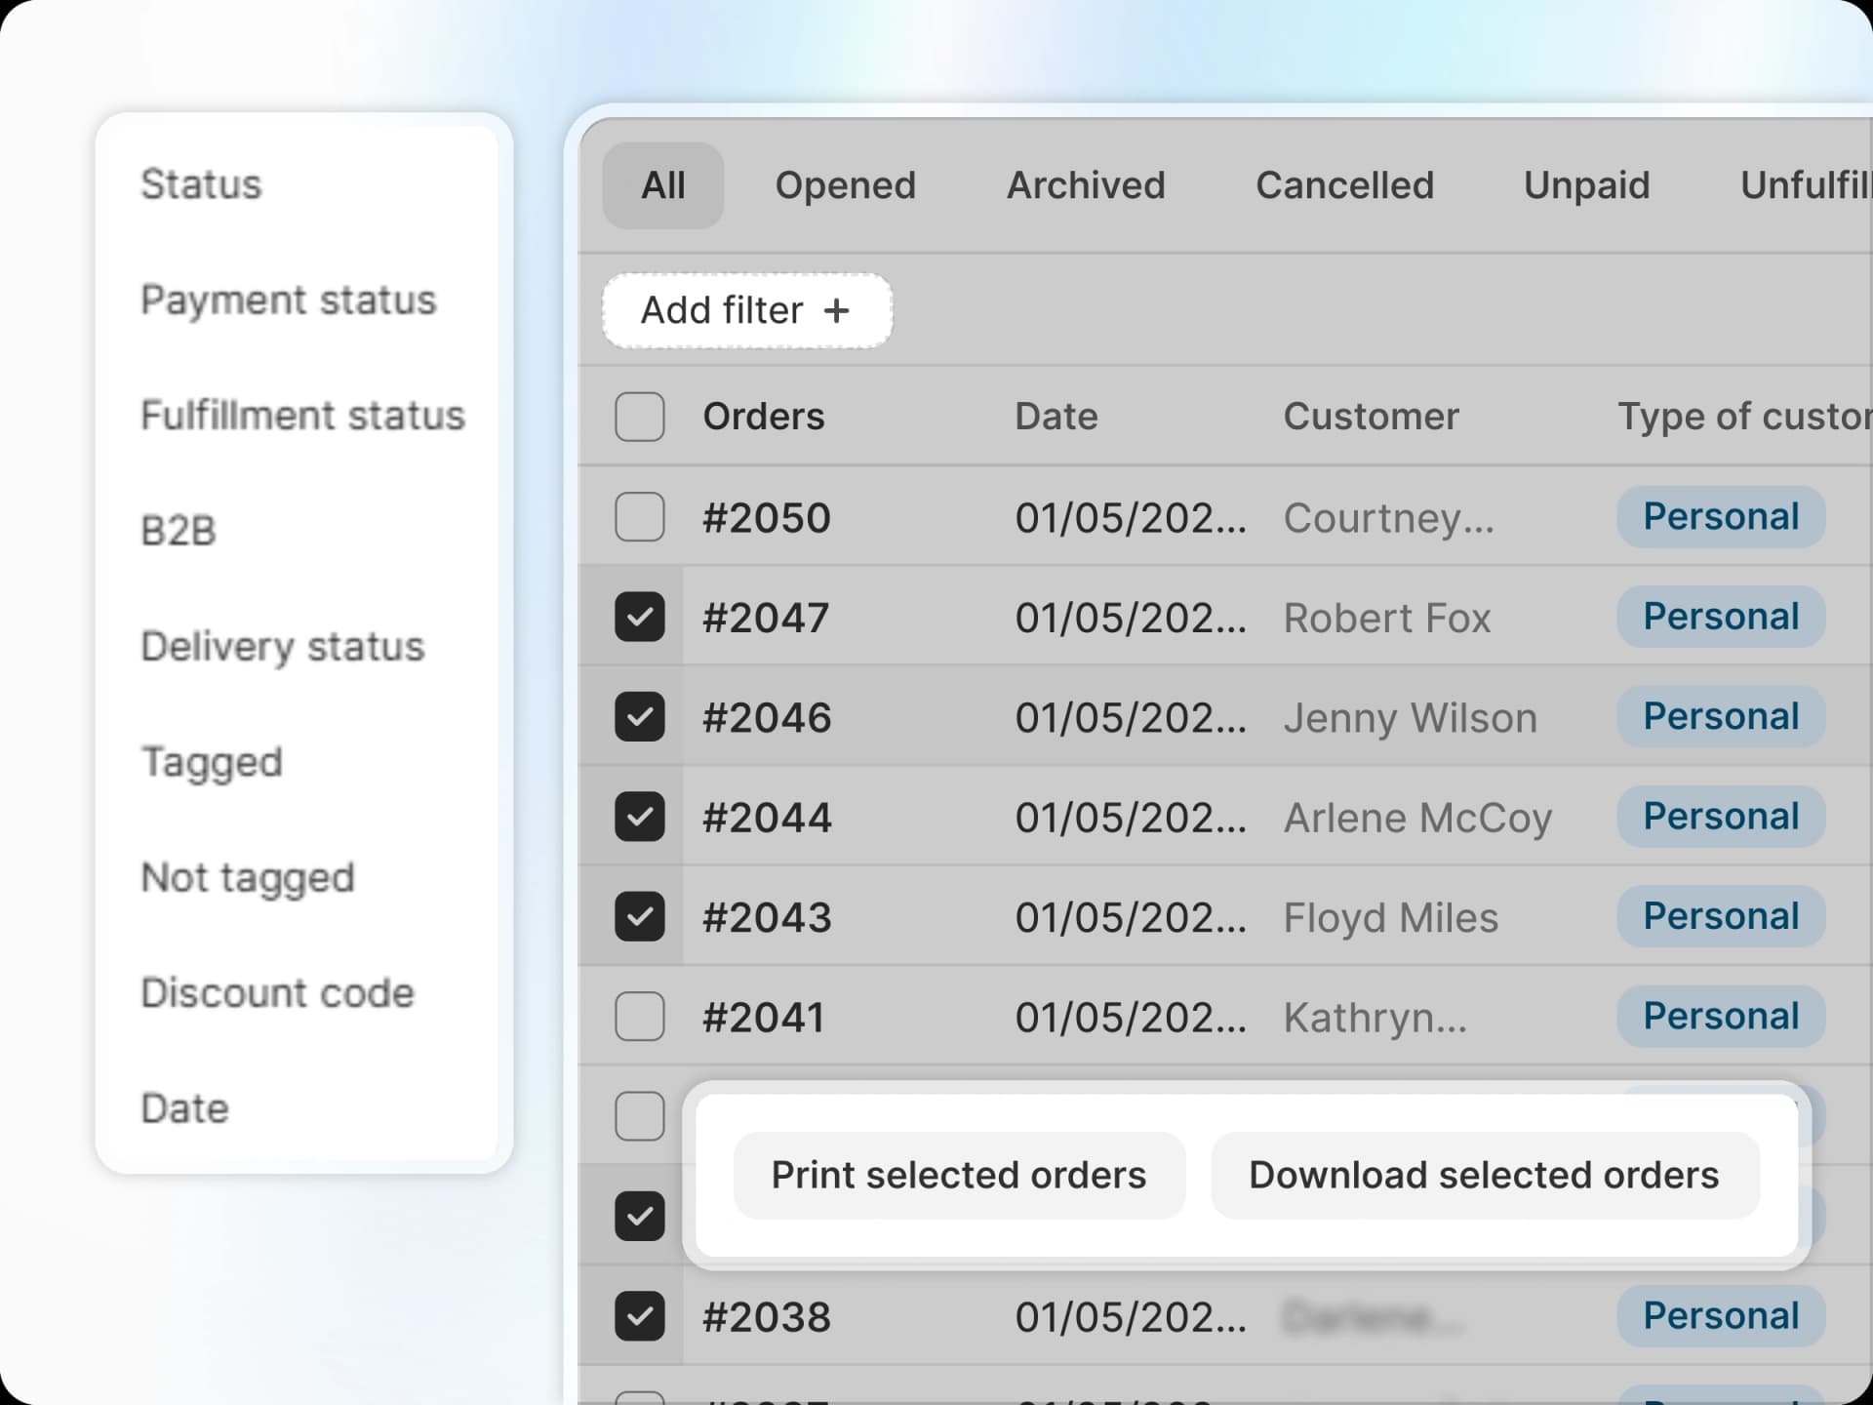This screenshot has height=1405, width=1873.
Task: Check the select-all orders checkbox
Action: (x=639, y=417)
